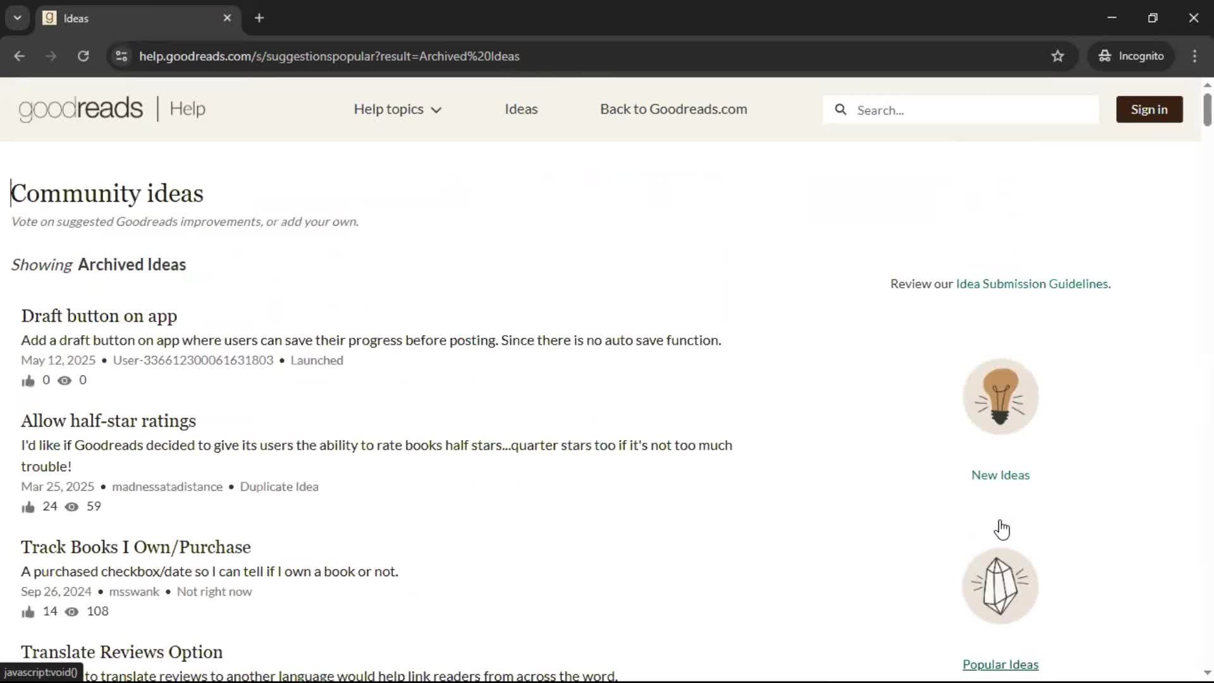The width and height of the screenshot is (1214, 683).
Task: Click the Not right now status text
Action: pos(214,592)
